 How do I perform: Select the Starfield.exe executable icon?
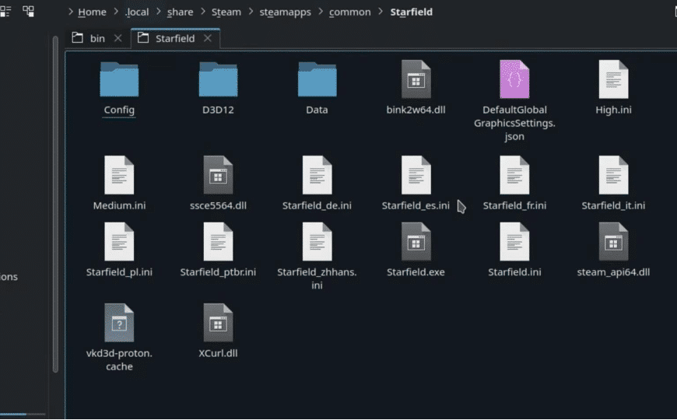(x=416, y=242)
